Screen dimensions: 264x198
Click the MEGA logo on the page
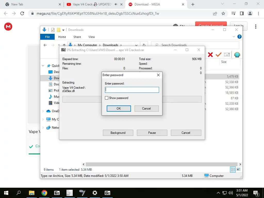pyautogui.click(x=8, y=27)
